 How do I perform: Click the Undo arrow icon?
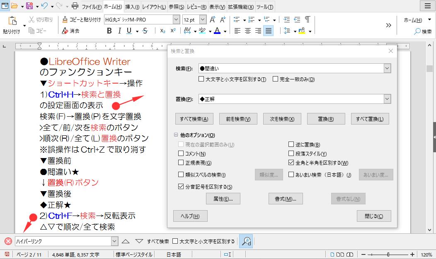(x=44, y=6)
